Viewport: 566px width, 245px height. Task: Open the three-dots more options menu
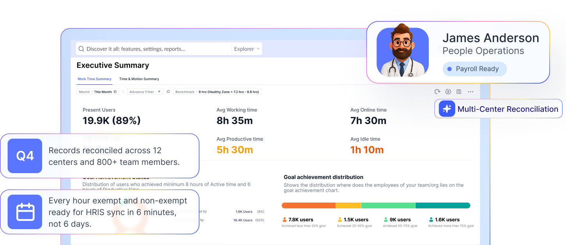pyautogui.click(x=470, y=92)
